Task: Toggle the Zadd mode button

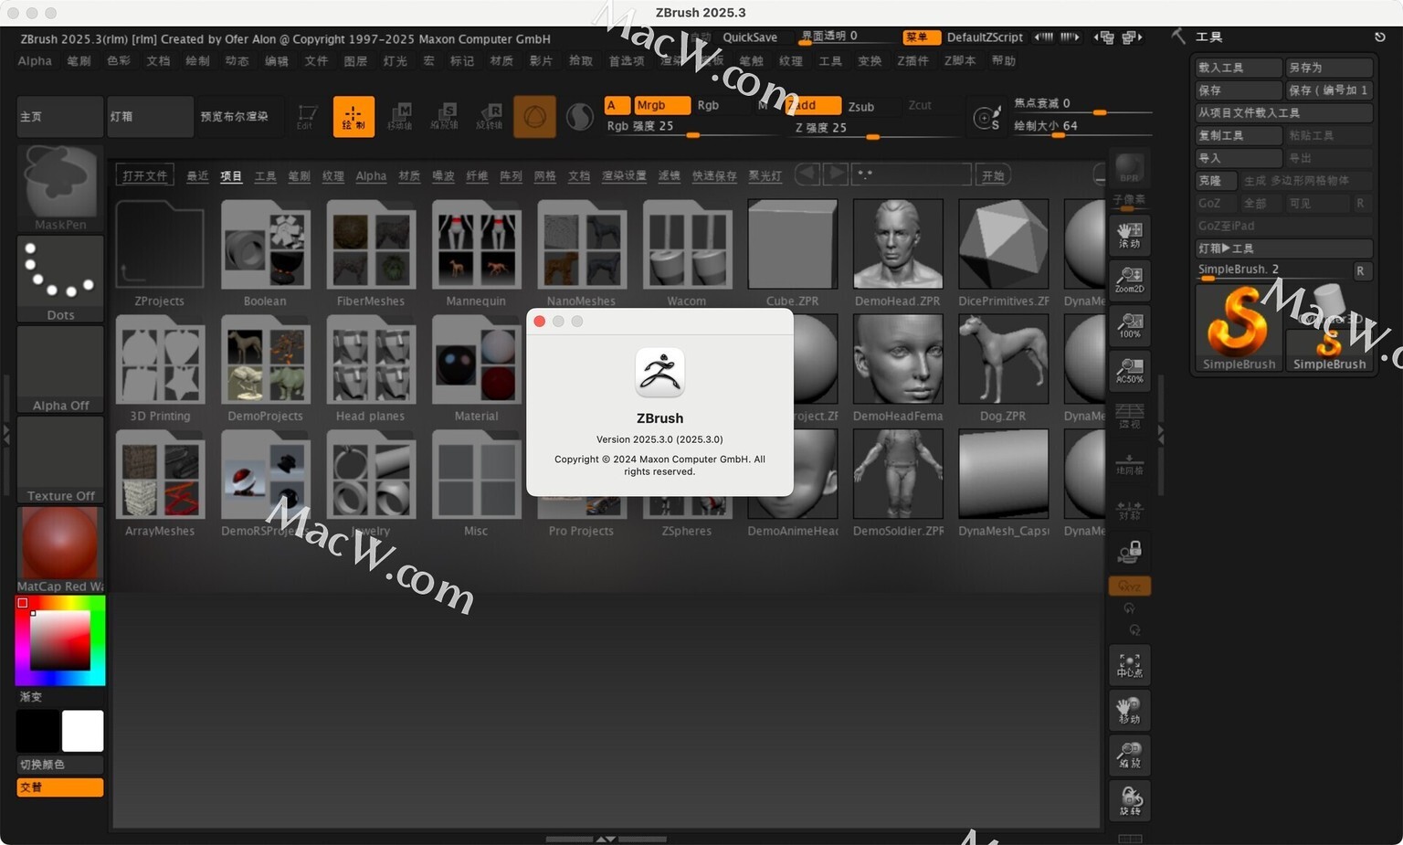Action: pos(813,106)
